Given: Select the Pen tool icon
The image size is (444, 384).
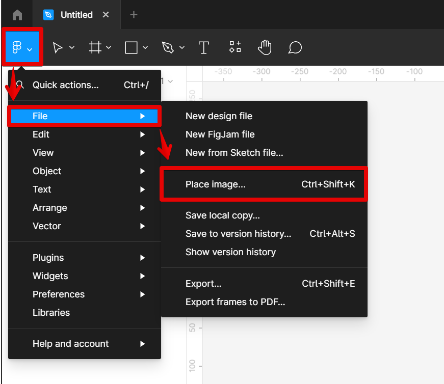Looking at the screenshot, I should coord(168,48).
